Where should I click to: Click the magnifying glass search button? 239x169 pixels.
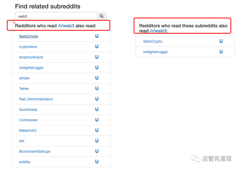[102, 16]
